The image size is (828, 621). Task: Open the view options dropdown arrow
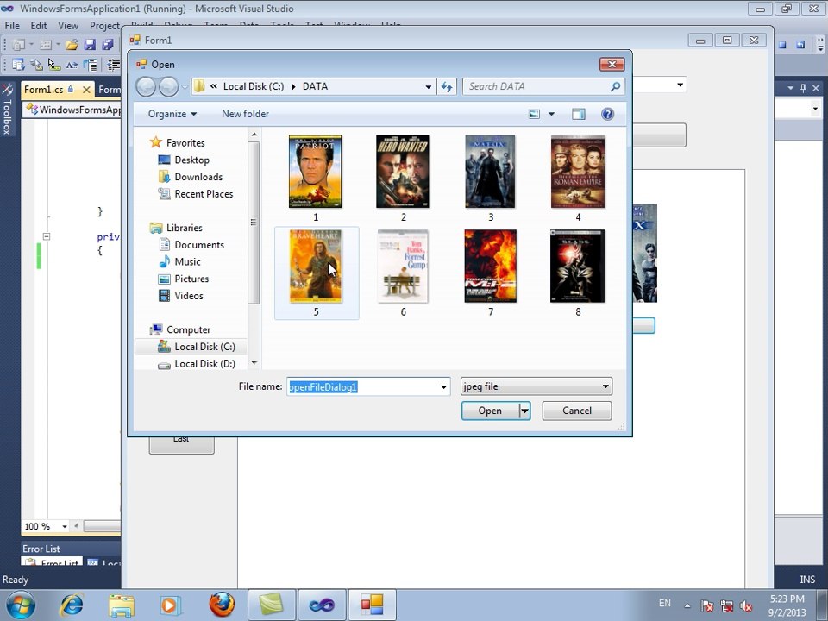[x=551, y=114]
